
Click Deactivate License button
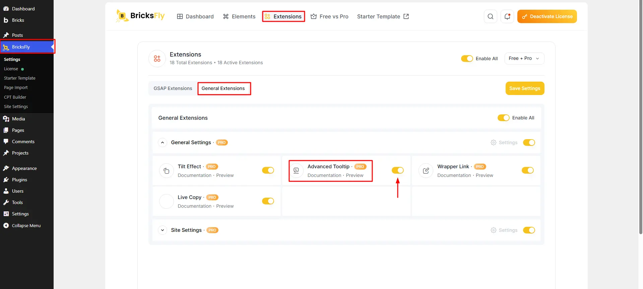(x=547, y=16)
